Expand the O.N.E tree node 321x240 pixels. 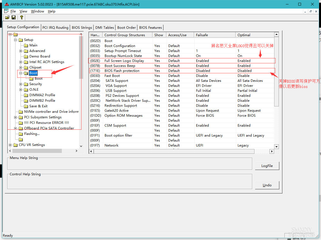pyautogui.click(x=21, y=90)
